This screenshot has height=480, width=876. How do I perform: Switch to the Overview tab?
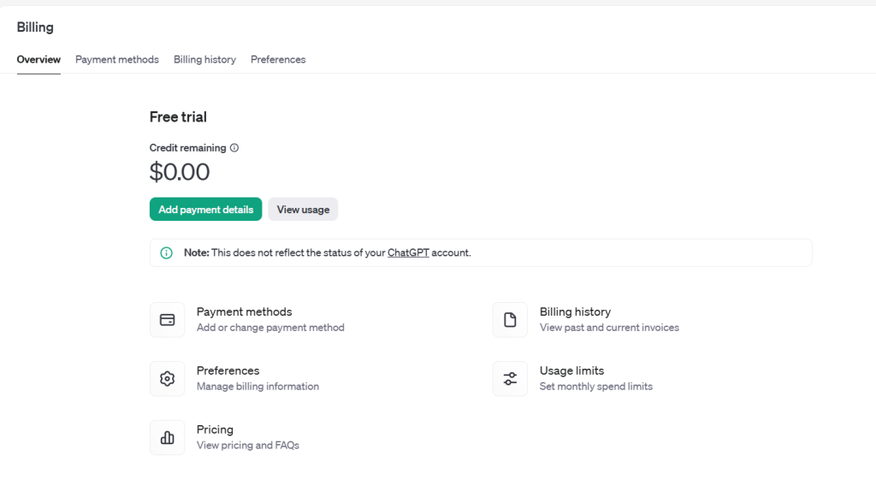pyautogui.click(x=38, y=59)
